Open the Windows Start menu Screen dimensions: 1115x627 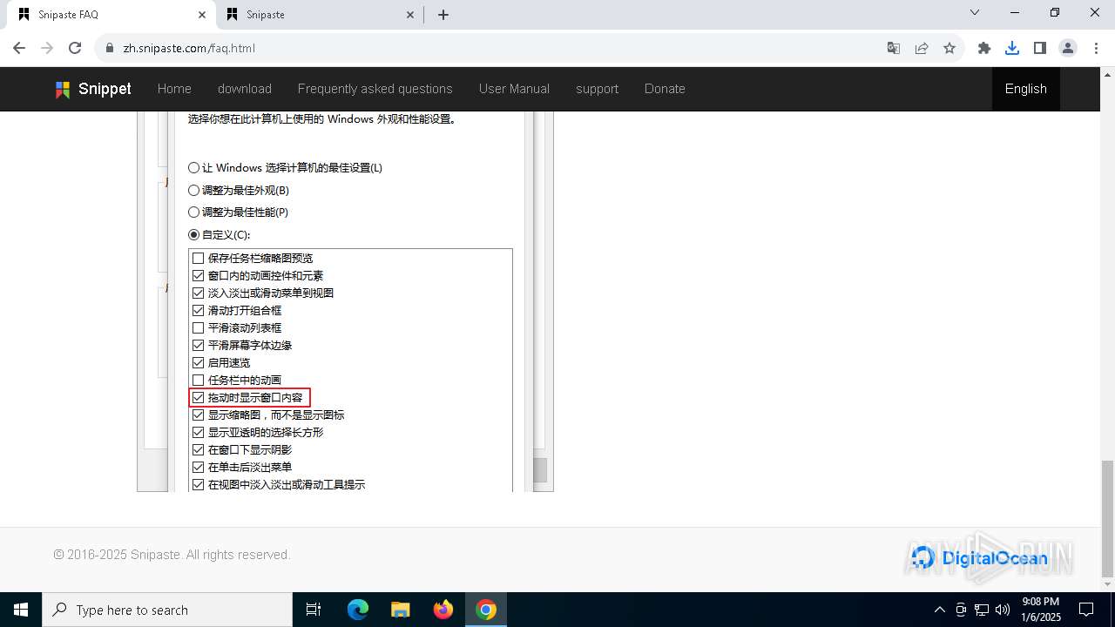coord(21,610)
